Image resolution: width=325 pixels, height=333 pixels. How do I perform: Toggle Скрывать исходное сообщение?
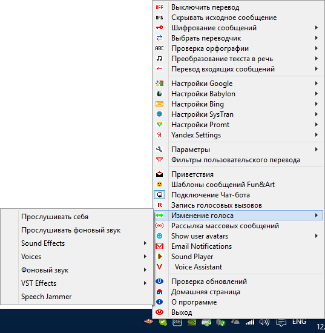pyautogui.click(x=238, y=18)
